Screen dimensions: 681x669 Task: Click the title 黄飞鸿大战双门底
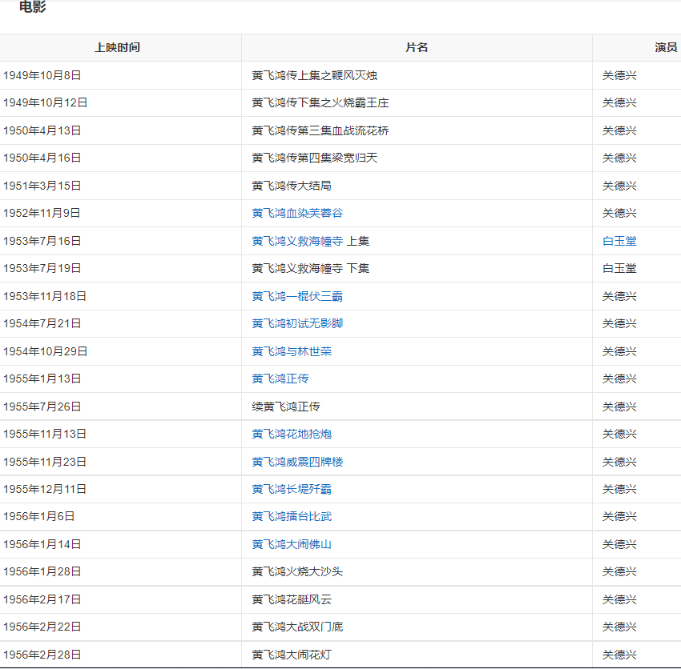[297, 627]
